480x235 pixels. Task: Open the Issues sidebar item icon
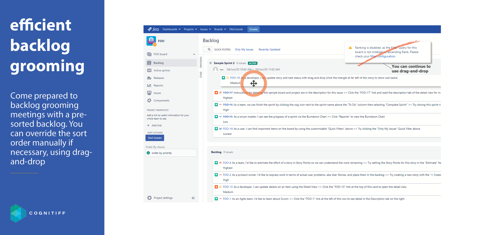tap(149, 93)
